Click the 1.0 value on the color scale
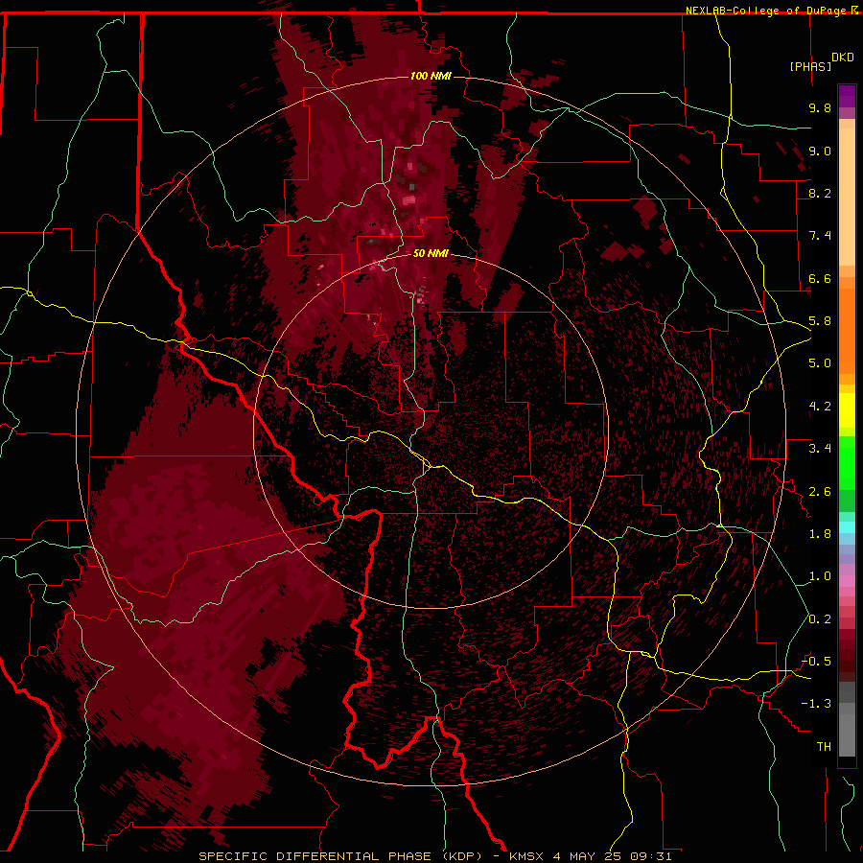This screenshot has height=863, width=863. [820, 576]
